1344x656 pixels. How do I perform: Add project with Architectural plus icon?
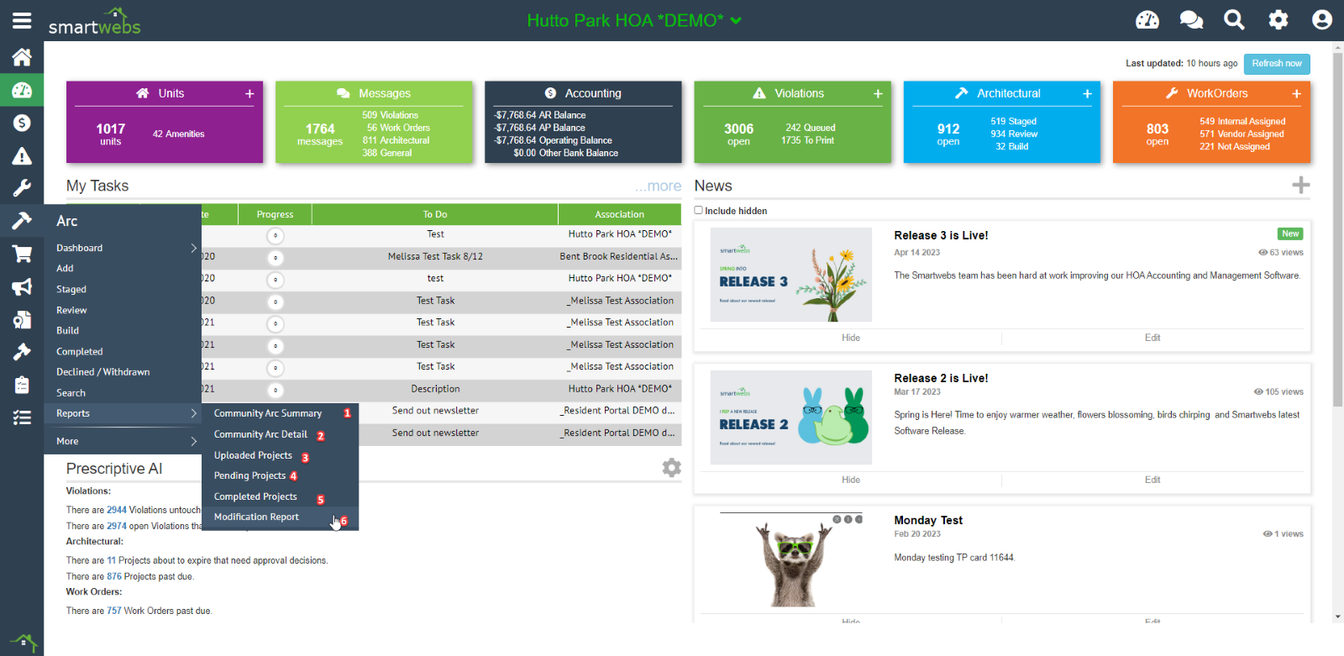point(1087,93)
